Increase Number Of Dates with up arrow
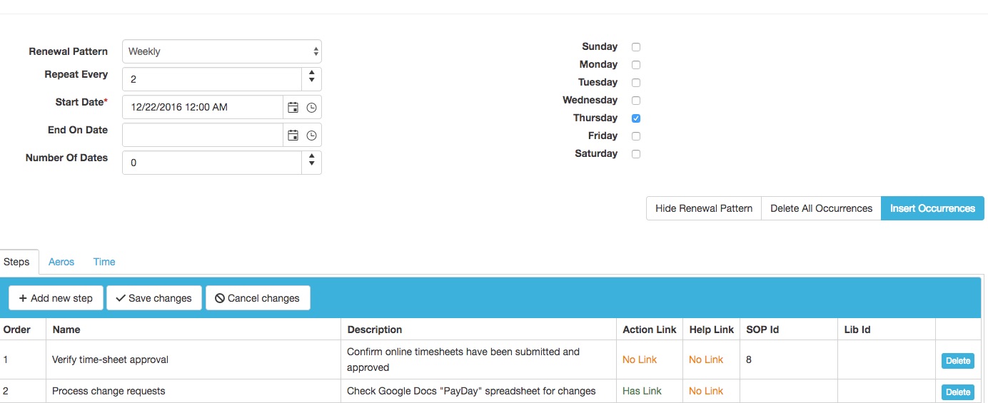Image resolution: width=988 pixels, height=403 pixels. [311, 157]
